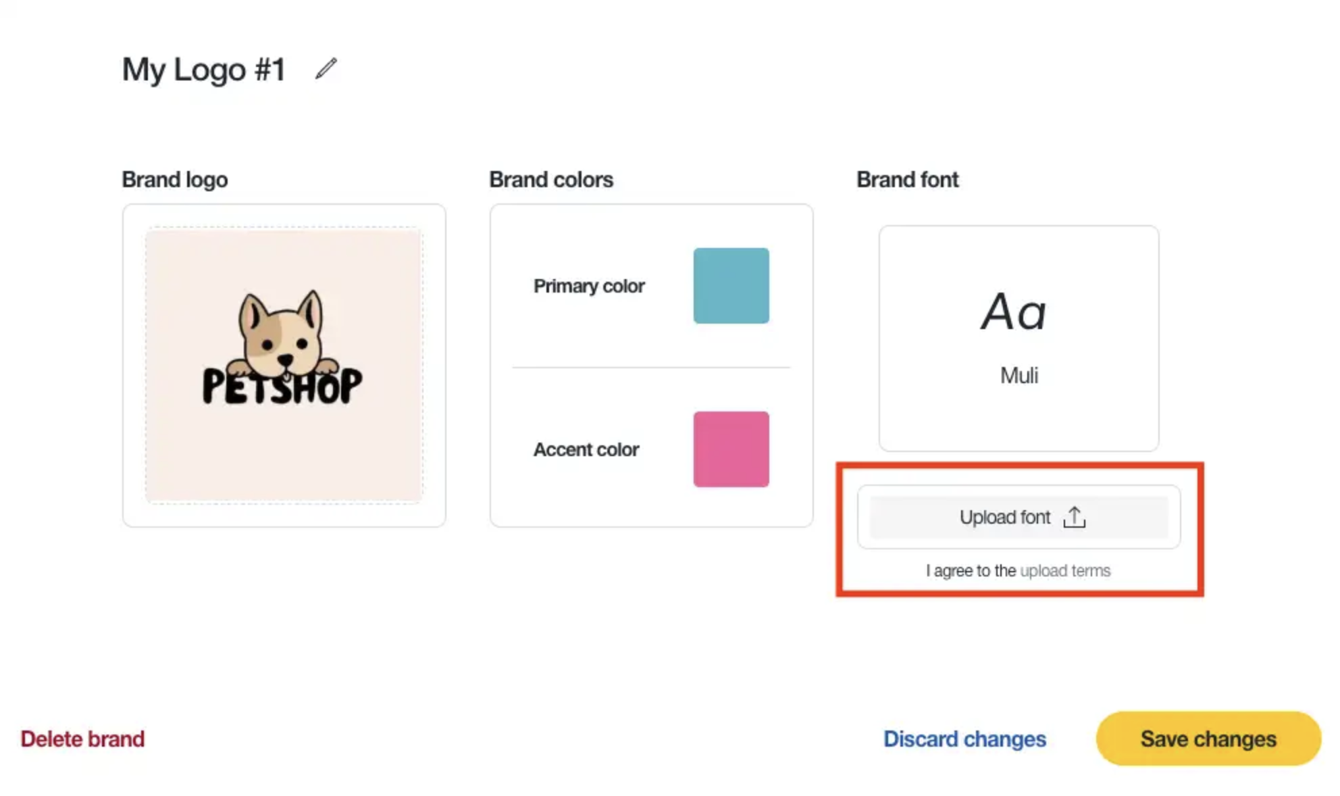Select the Muli font preview card
Viewport: 1340px width, 796px height.
point(1019,339)
